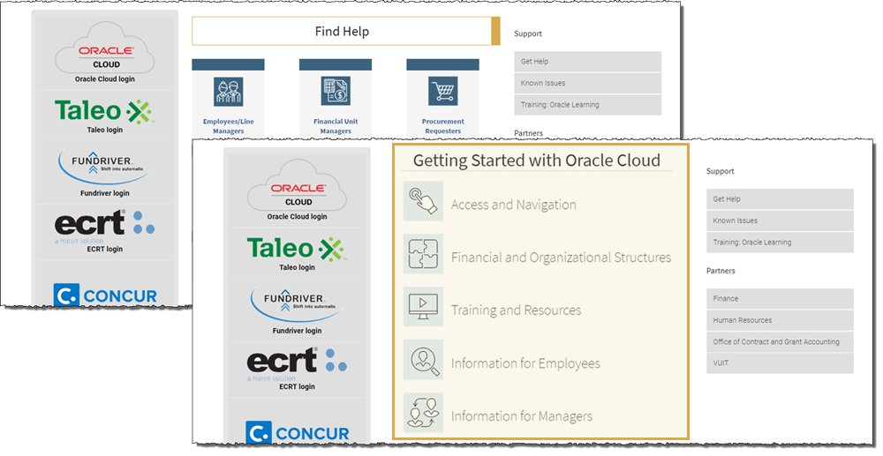This screenshot has width=883, height=456.
Task: Select Known Issues in front Support list
Action: click(779, 221)
